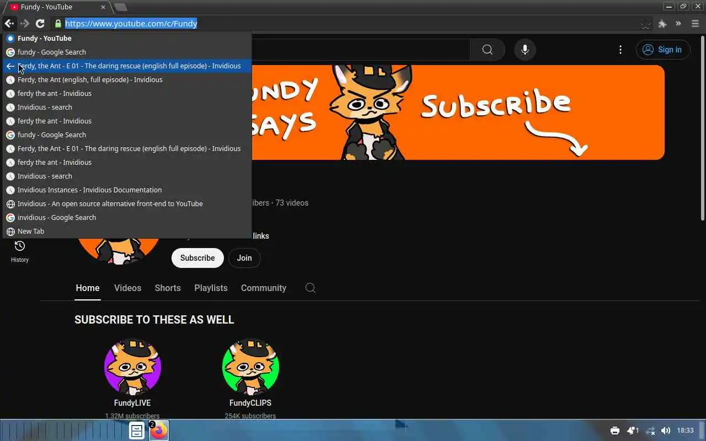Open the Community channel tab
Screen dimensions: 706x441
pyautogui.click(x=264, y=288)
